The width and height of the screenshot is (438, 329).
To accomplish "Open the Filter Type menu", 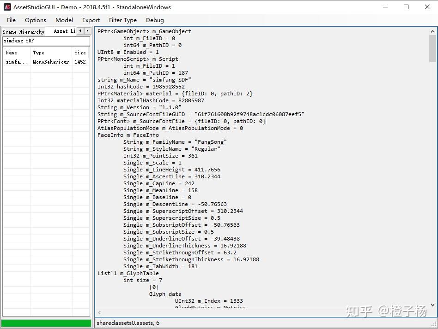I will click(x=122, y=20).
